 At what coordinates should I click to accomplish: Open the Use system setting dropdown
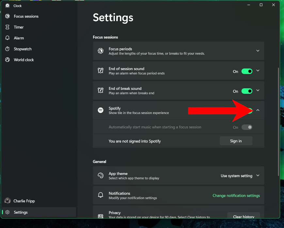point(240,176)
